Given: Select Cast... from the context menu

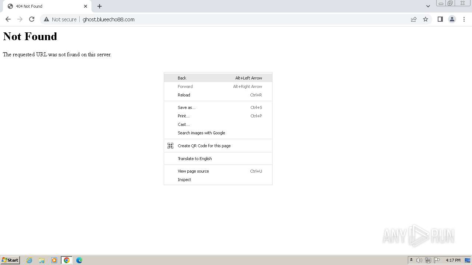Looking at the screenshot, I should (218, 124).
